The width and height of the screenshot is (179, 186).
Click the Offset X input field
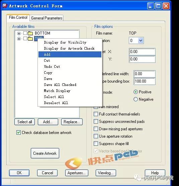click(142, 52)
